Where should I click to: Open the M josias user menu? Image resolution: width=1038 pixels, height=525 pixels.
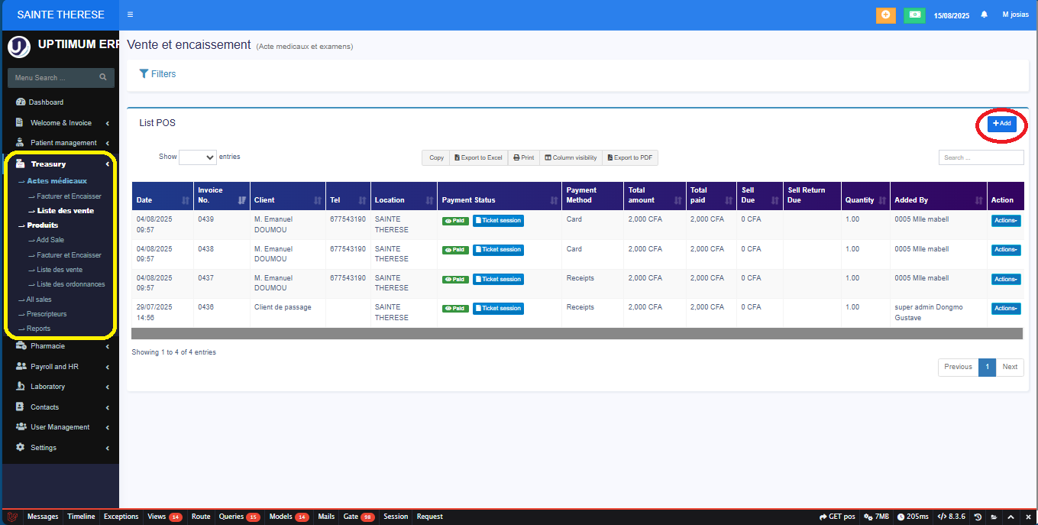[x=1015, y=15]
